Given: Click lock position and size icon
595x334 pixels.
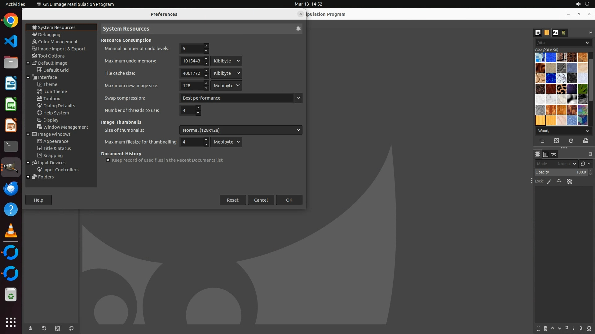Looking at the screenshot, I should tap(559, 182).
